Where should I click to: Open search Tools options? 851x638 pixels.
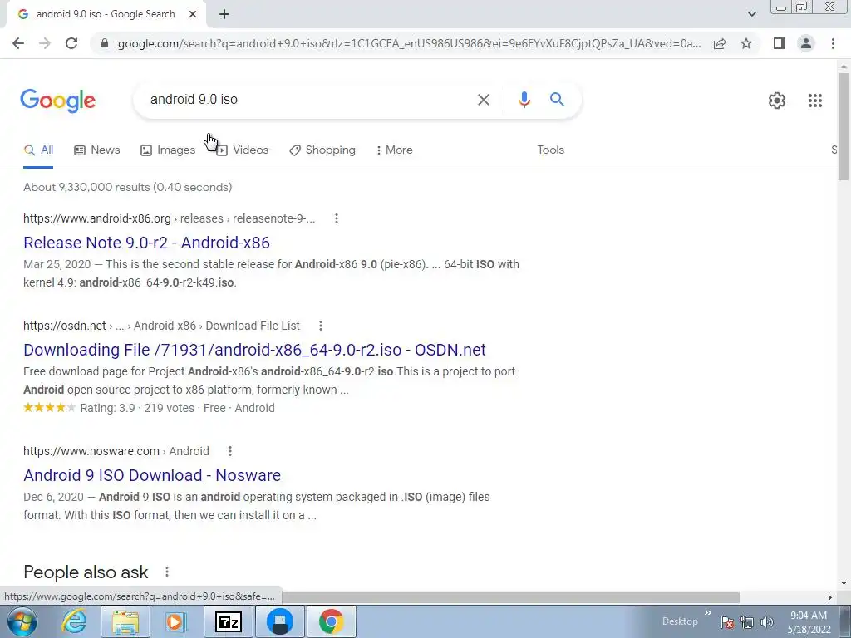[x=550, y=150]
